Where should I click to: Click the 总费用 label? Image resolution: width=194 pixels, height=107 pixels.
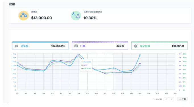tap(34, 12)
